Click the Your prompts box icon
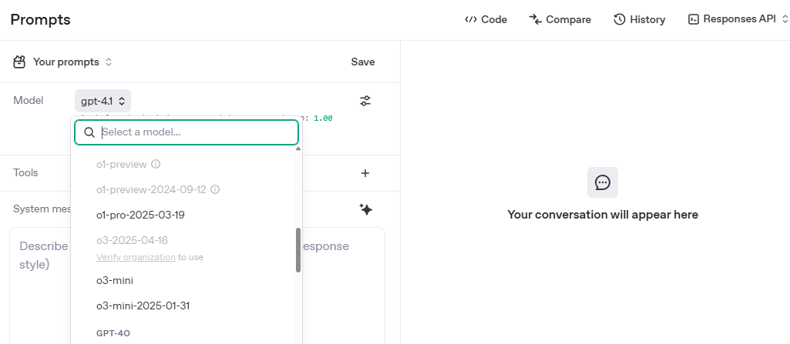The image size is (790, 344). tap(19, 62)
